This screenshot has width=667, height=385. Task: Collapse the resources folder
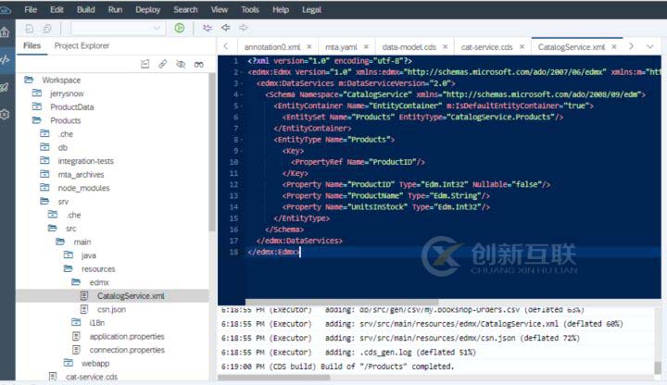tap(68, 268)
